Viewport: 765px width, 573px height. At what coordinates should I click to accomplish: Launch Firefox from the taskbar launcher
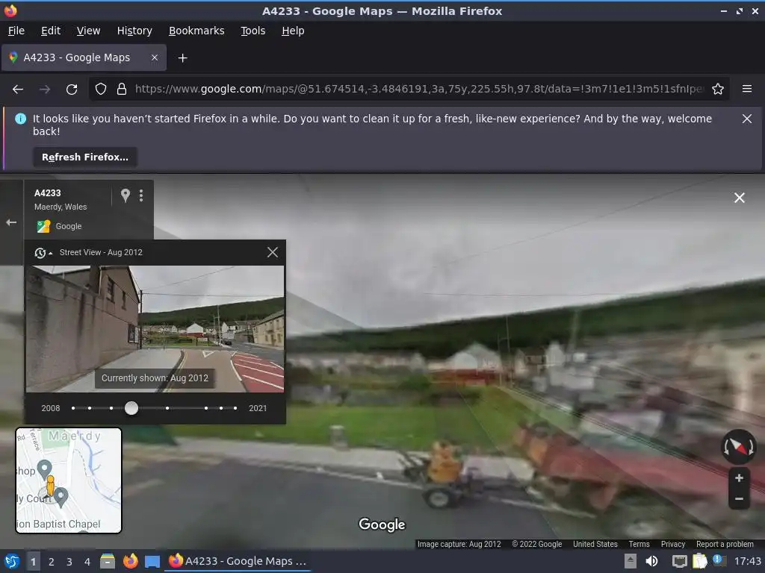tap(130, 561)
